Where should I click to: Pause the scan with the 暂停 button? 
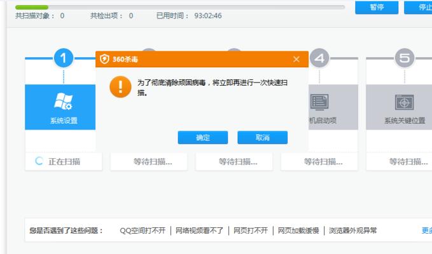(x=377, y=7)
